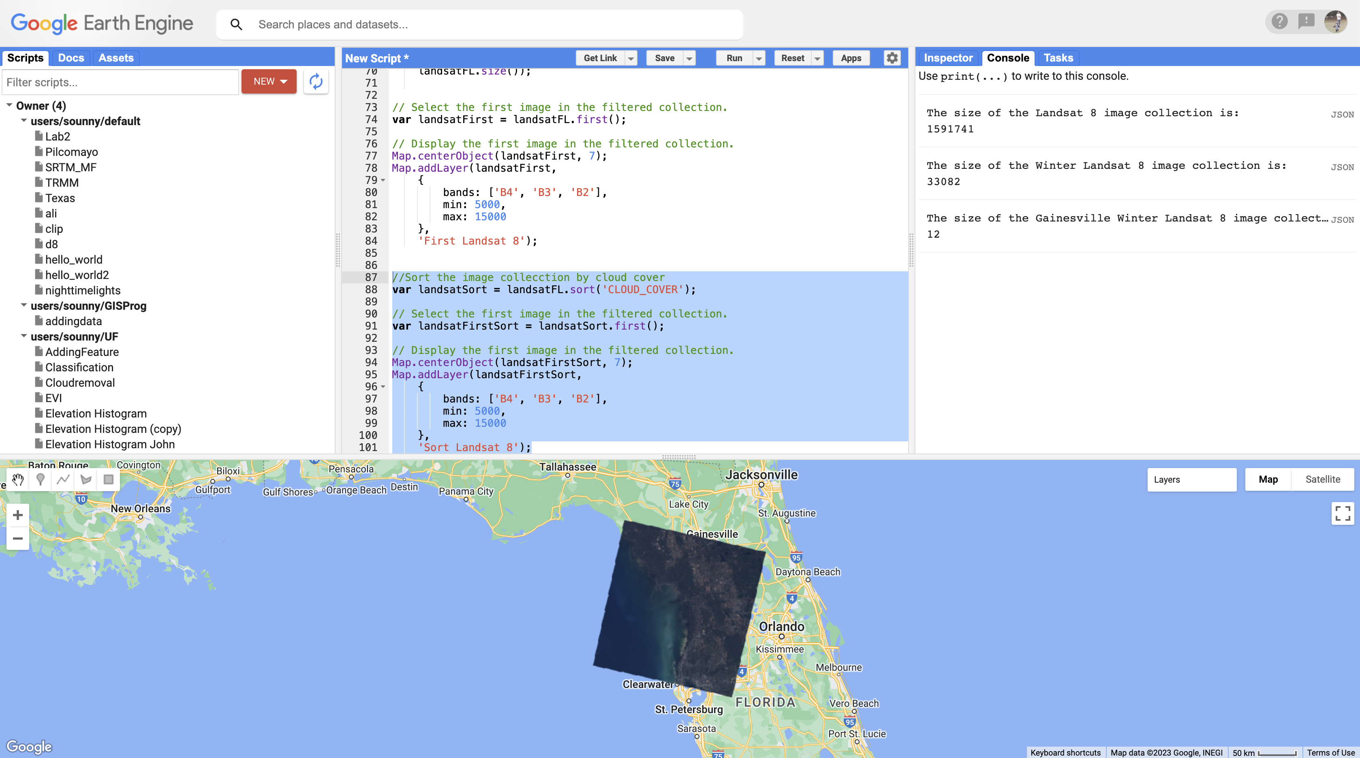
Task: Open the Layers panel on the map
Action: (x=1191, y=479)
